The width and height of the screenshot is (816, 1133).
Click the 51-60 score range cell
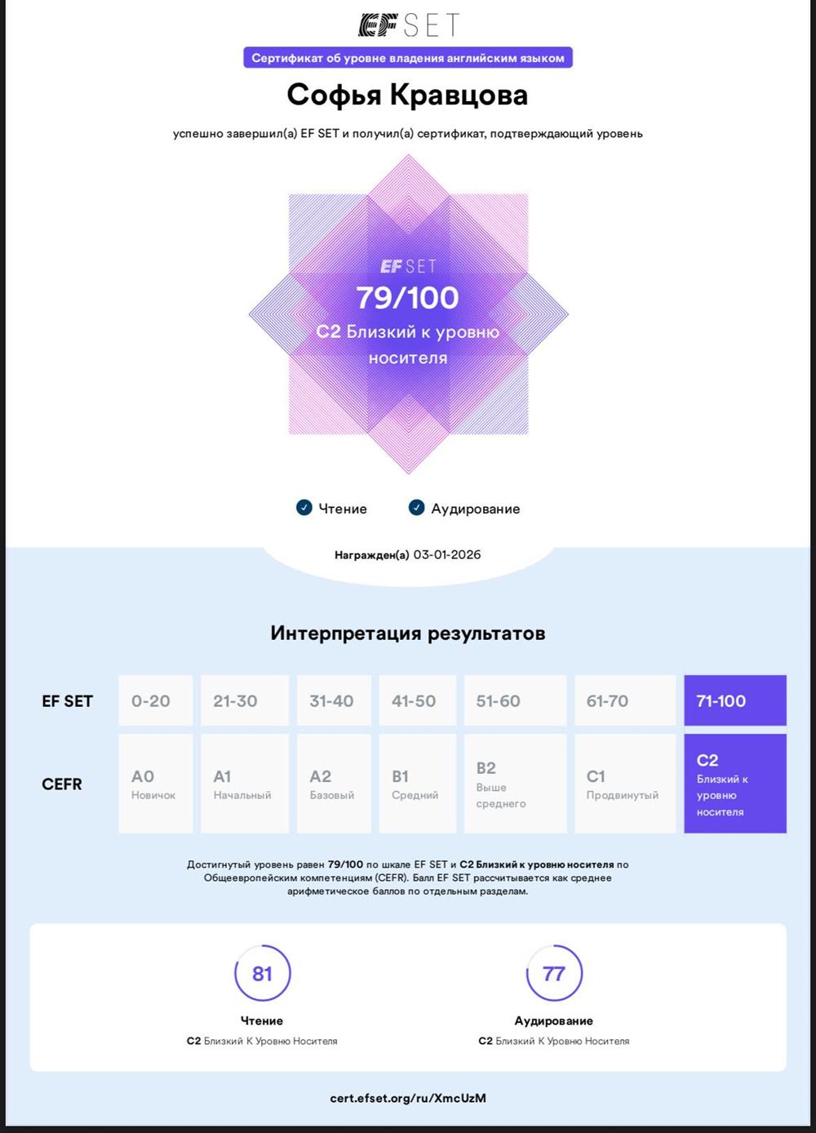516,700
